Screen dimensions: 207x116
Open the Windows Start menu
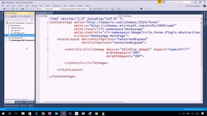point(3,113)
